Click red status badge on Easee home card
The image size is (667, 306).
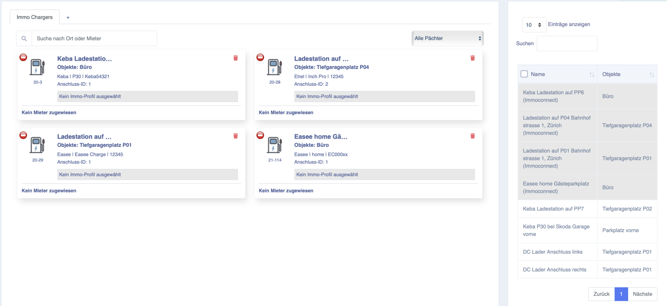tap(260, 135)
